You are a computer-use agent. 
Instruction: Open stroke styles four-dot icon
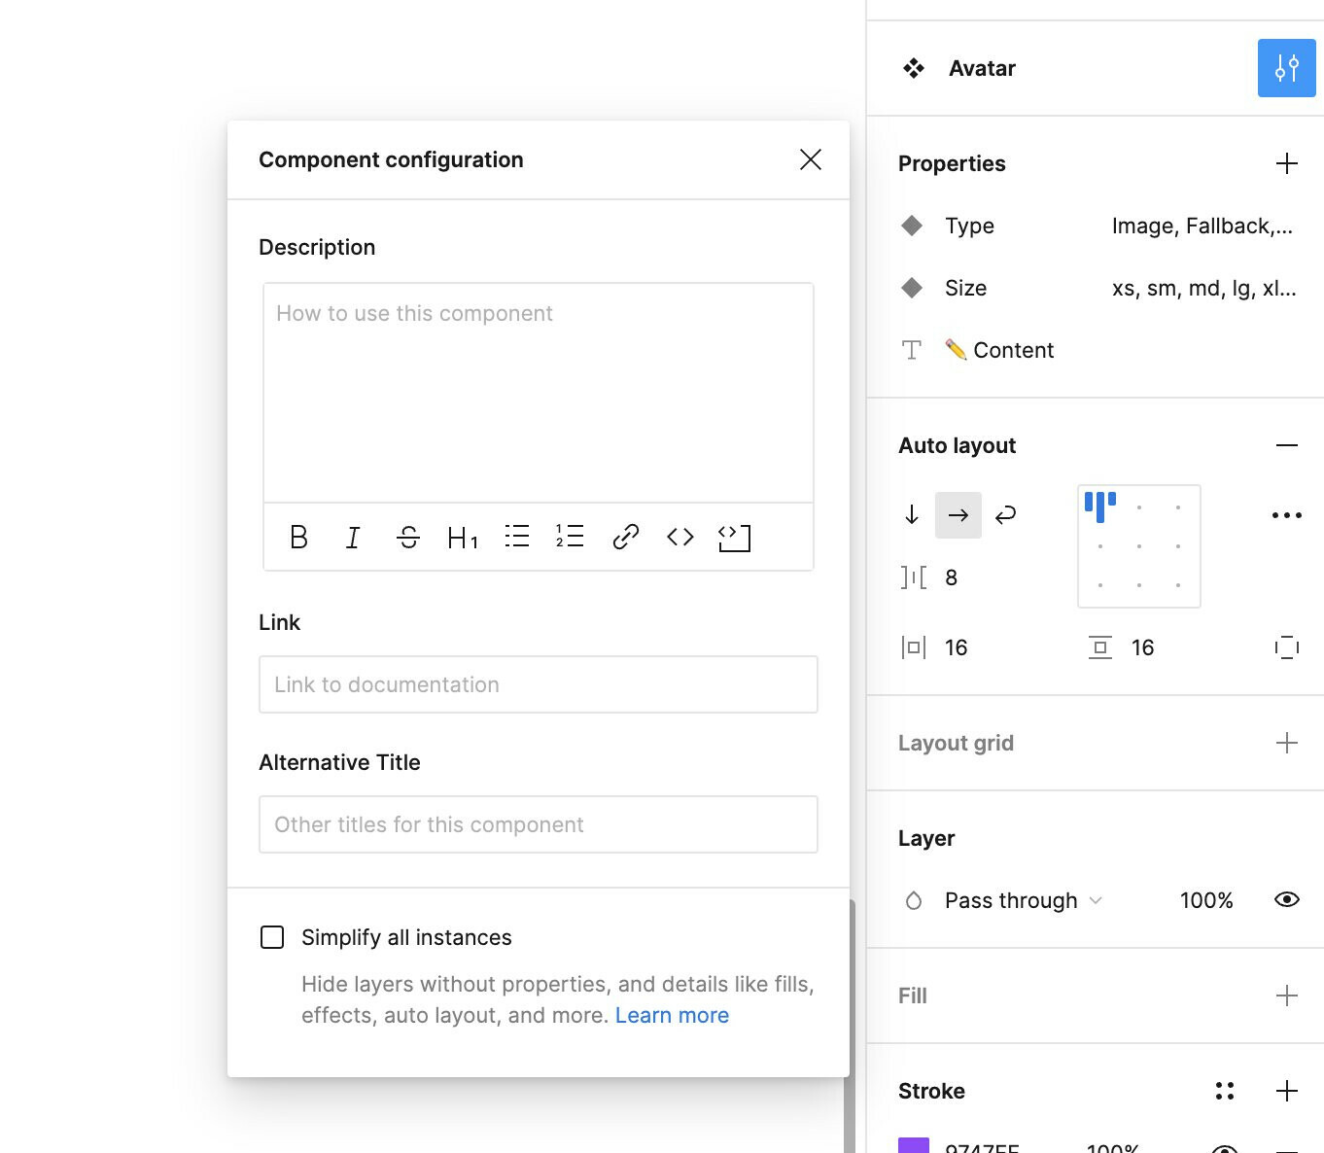click(1225, 1091)
